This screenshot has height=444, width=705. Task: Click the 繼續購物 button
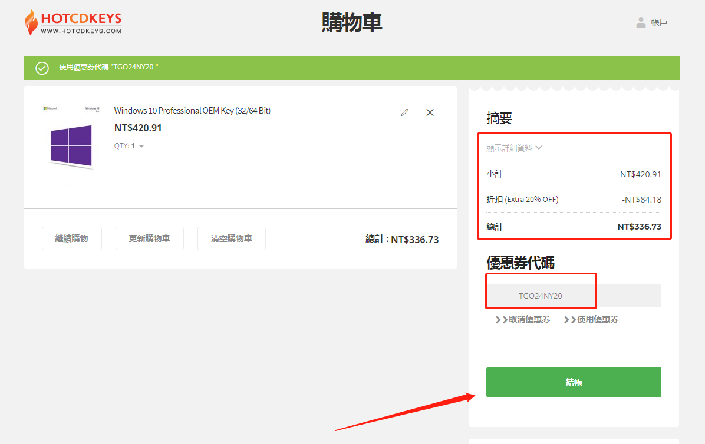tap(72, 238)
